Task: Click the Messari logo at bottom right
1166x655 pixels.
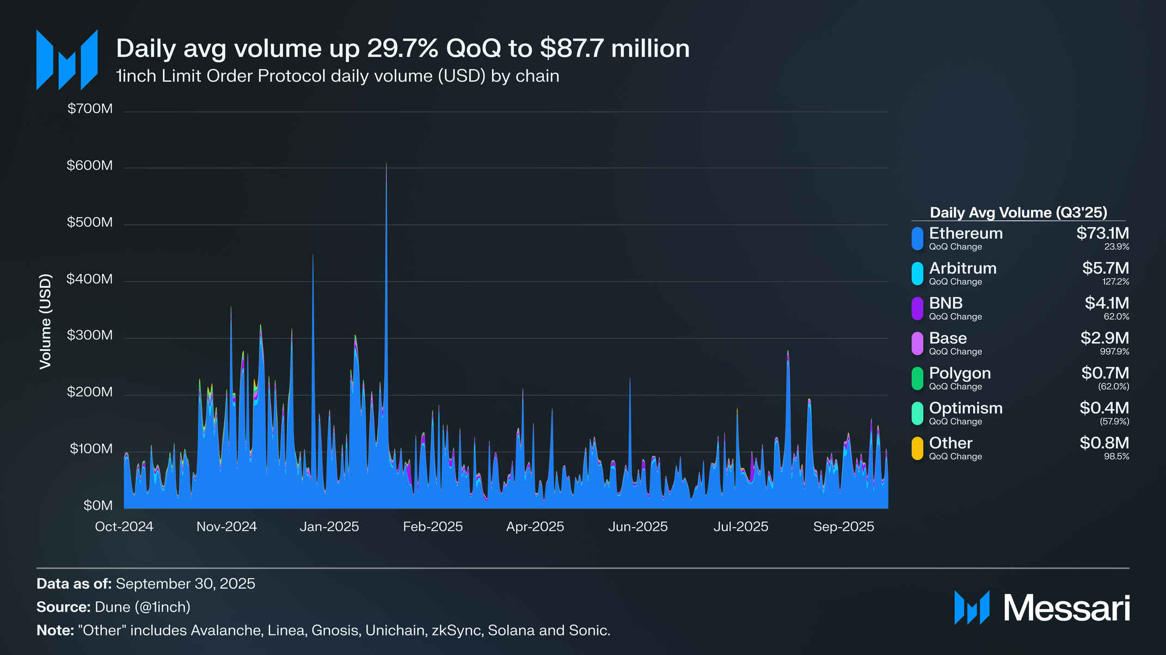Action: (x=1042, y=608)
